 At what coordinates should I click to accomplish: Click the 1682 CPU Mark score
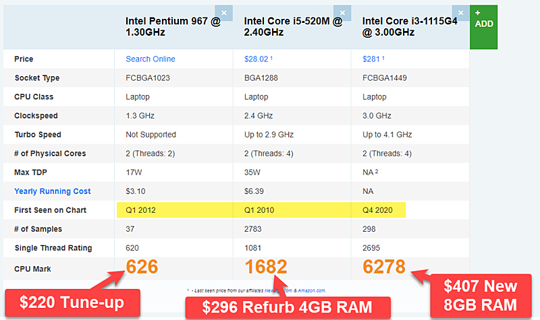click(266, 267)
